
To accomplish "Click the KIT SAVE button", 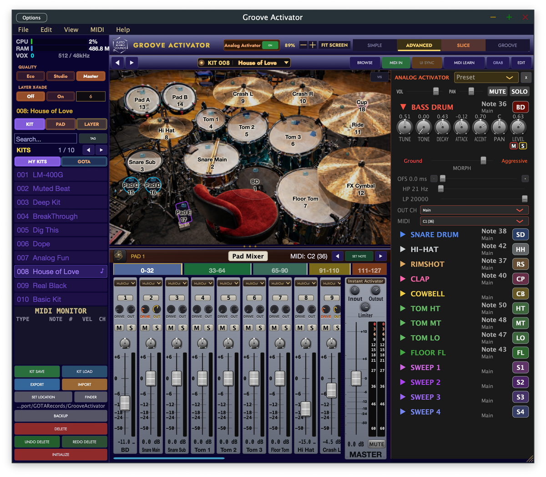I will (37, 371).
